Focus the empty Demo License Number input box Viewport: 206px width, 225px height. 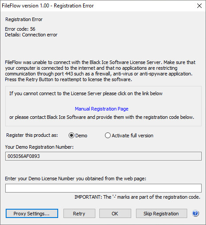click(x=103, y=188)
